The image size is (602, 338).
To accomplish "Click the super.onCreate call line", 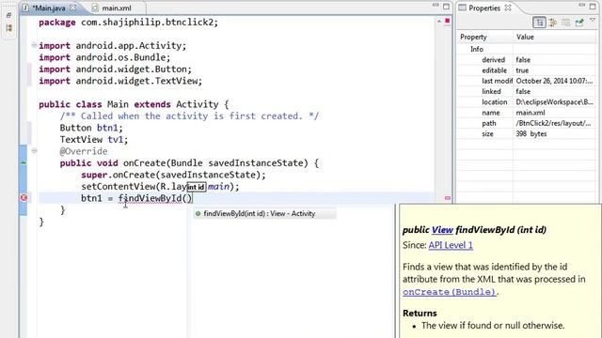I will [173, 175].
